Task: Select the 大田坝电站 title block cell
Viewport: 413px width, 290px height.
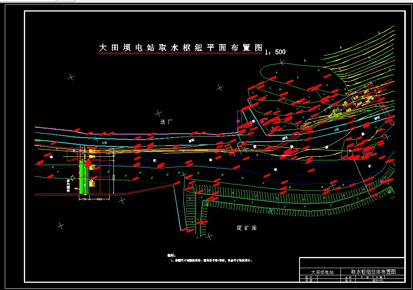Action: click(x=320, y=272)
